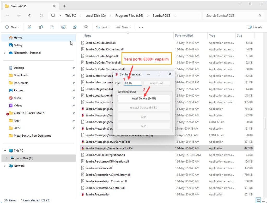Click Local Disk (C:) breadcrumb
Screen dimensions: 267x203
95,15
